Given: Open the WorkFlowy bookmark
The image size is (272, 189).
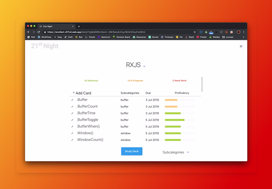Looking at the screenshot, I should [x=45, y=37].
